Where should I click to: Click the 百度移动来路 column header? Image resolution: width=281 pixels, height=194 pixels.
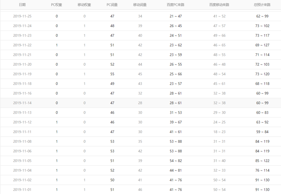[219, 5]
